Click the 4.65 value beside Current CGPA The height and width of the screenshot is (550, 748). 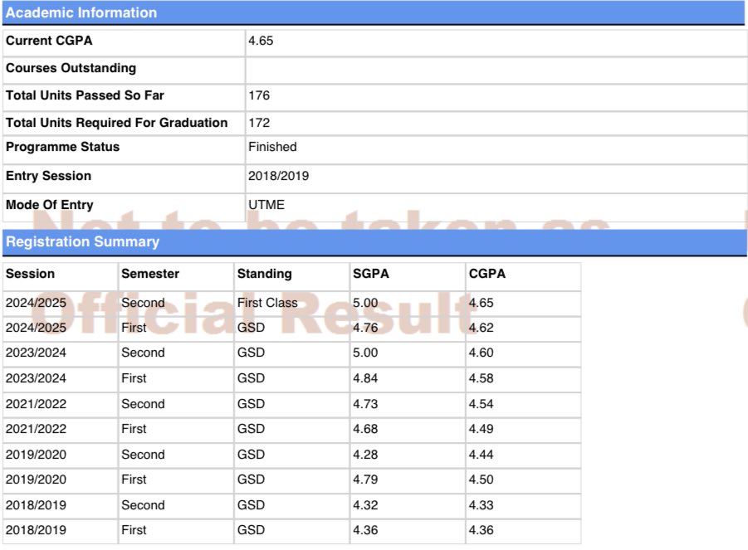click(261, 41)
